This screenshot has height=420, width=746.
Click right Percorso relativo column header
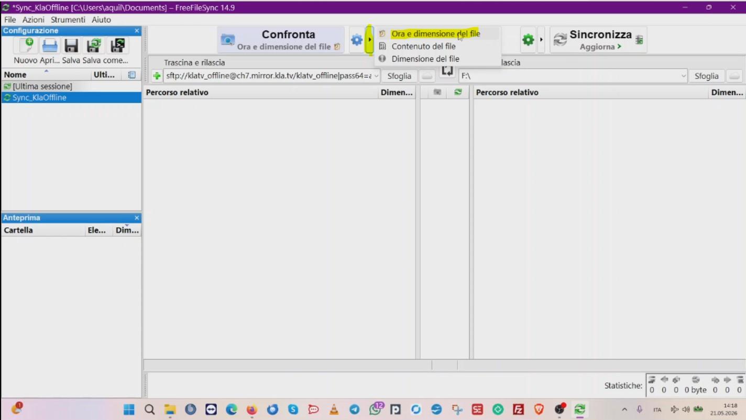click(590, 93)
